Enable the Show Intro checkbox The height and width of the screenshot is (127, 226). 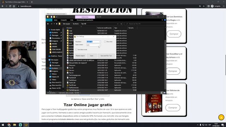(105, 42)
